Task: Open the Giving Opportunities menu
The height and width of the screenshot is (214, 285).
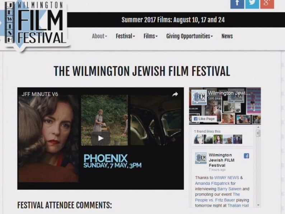Action: point(190,36)
